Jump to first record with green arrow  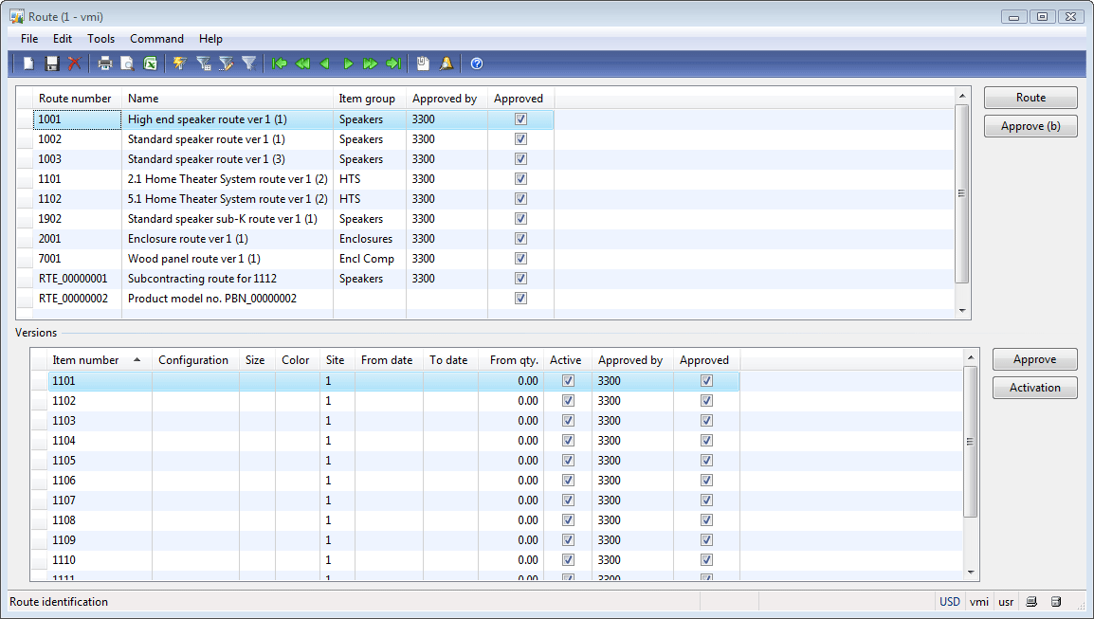[x=279, y=64]
